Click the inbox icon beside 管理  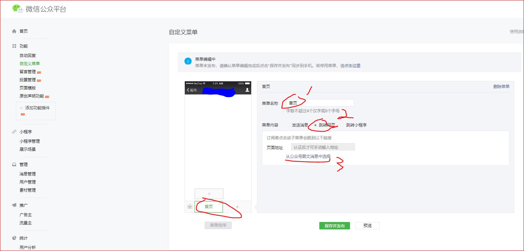(14, 164)
